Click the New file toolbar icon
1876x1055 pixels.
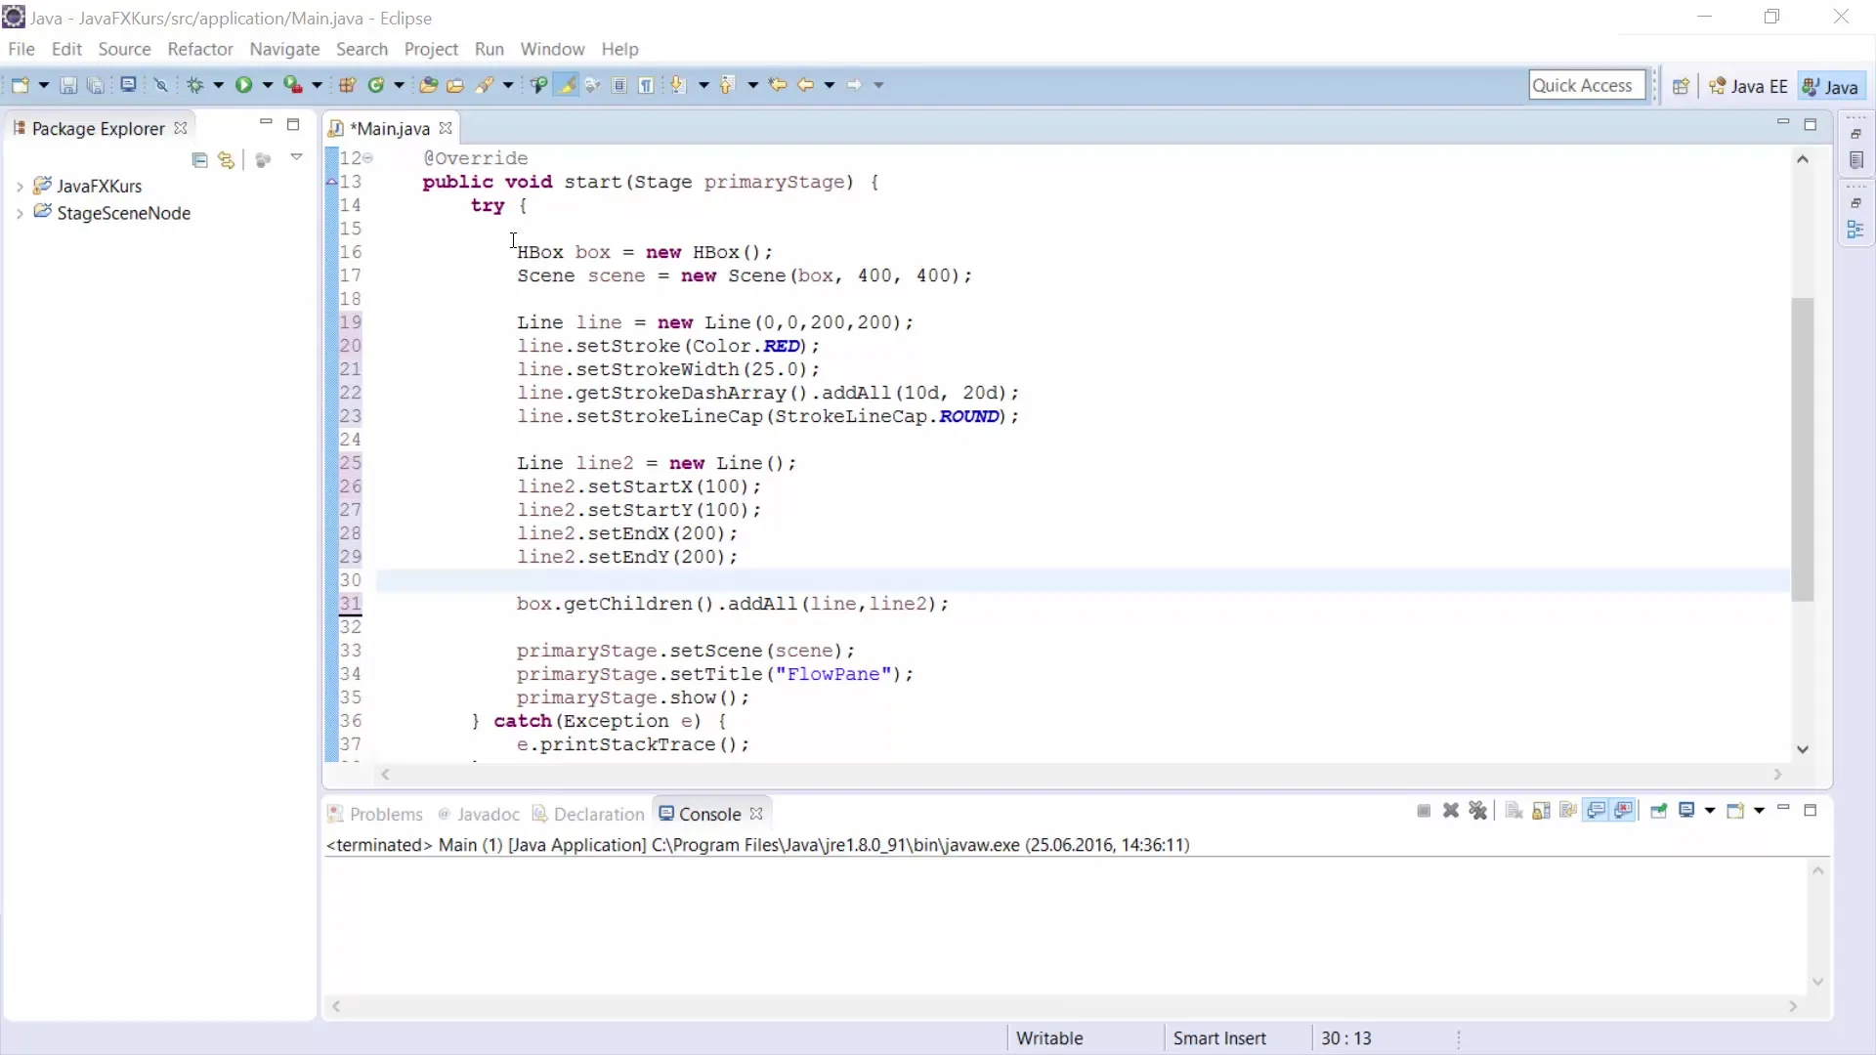coord(20,85)
